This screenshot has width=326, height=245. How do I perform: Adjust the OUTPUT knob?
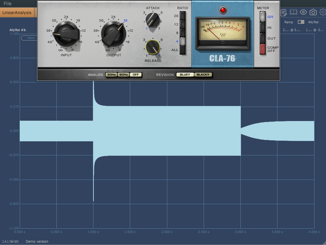tap(113, 34)
